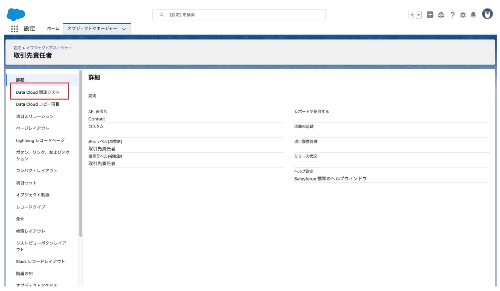Image resolution: width=500 pixels, height=291 pixels.
Task: Click the [設定] を検索 search field
Action: [240, 15]
